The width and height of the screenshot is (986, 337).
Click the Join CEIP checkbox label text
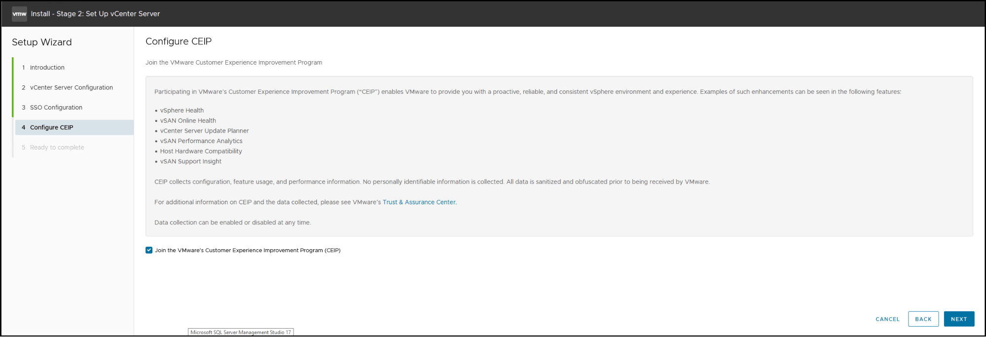(248, 251)
